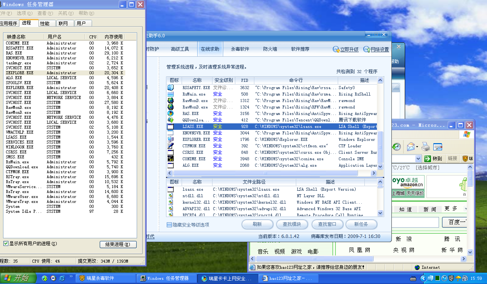Click the 网络设置 network settings icon

pos(366,49)
